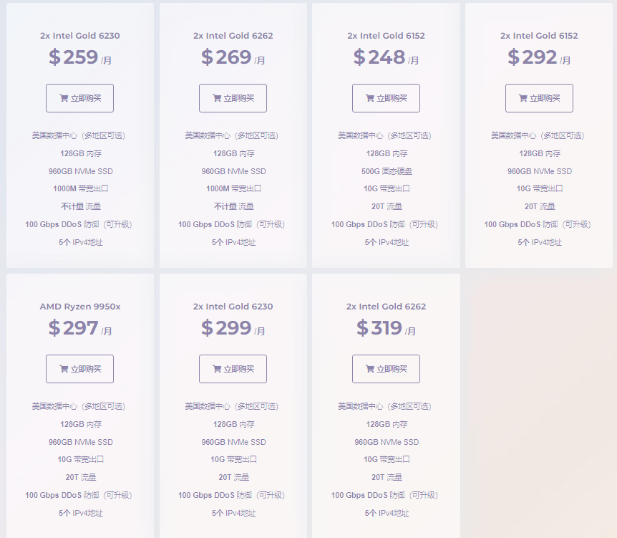The width and height of the screenshot is (617, 538).
Task: Click 2x Intel Gold 6262 title at $269
Action: pos(233,35)
